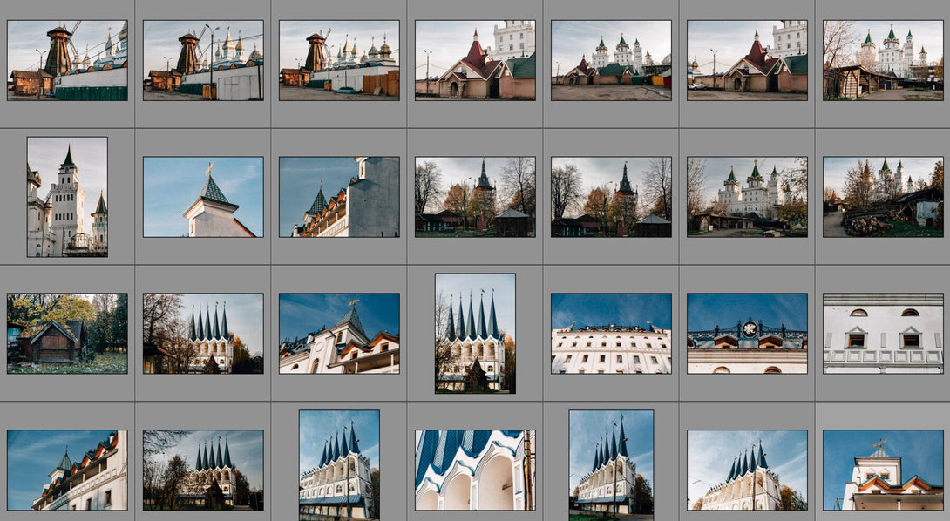Select the rooftop emblem with ornate railing photo
This screenshot has width=950, height=521.
[747, 333]
